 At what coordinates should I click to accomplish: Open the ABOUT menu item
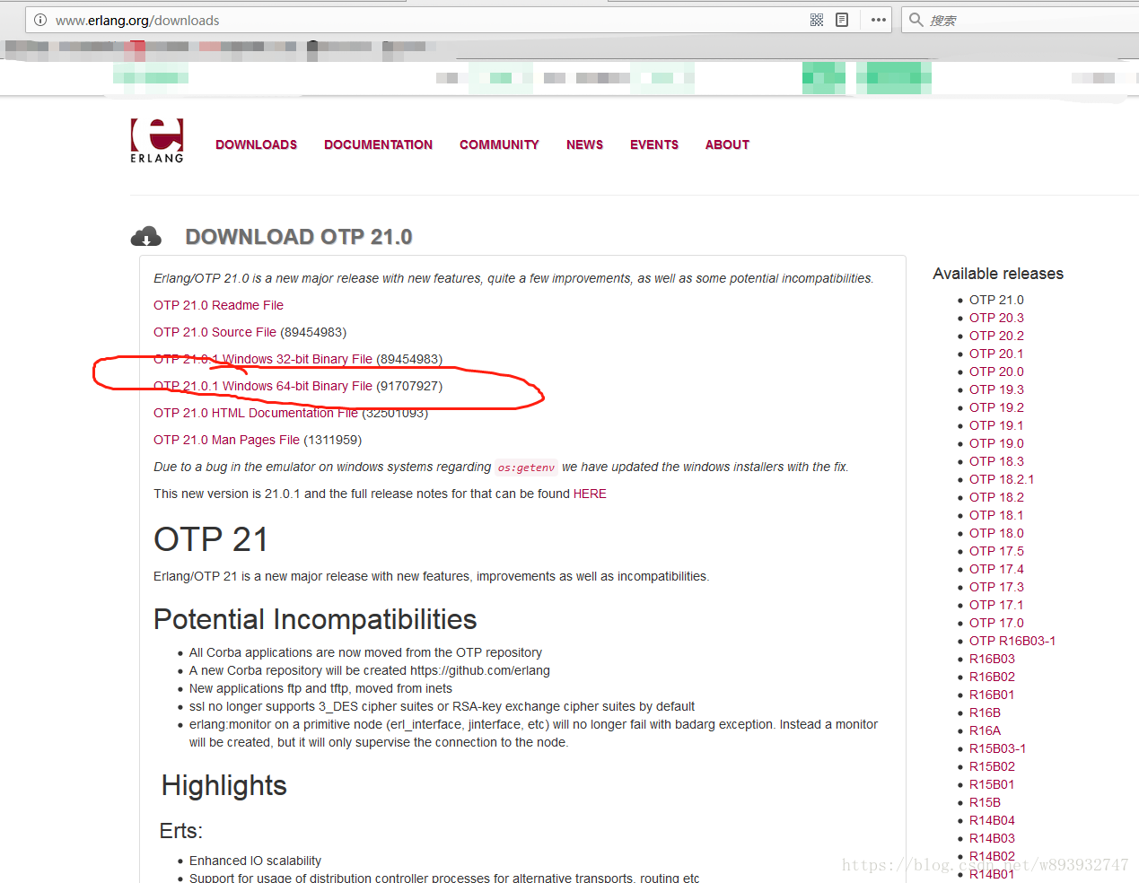click(727, 144)
